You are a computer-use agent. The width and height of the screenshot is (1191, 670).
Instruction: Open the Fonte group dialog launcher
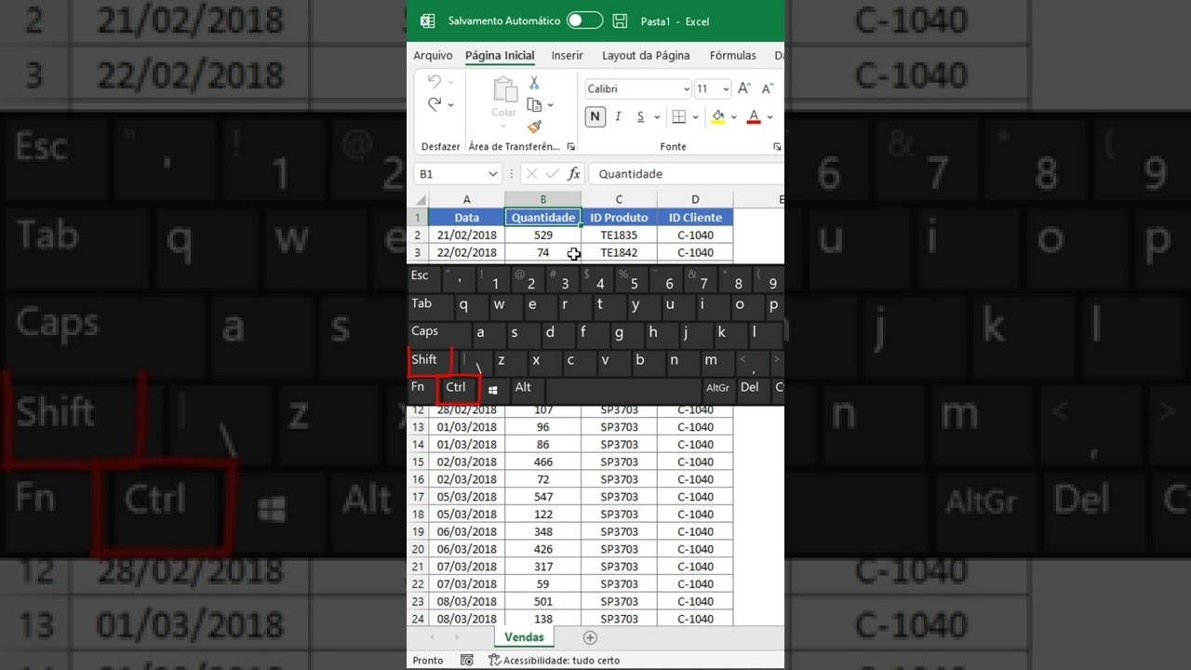coord(777,147)
